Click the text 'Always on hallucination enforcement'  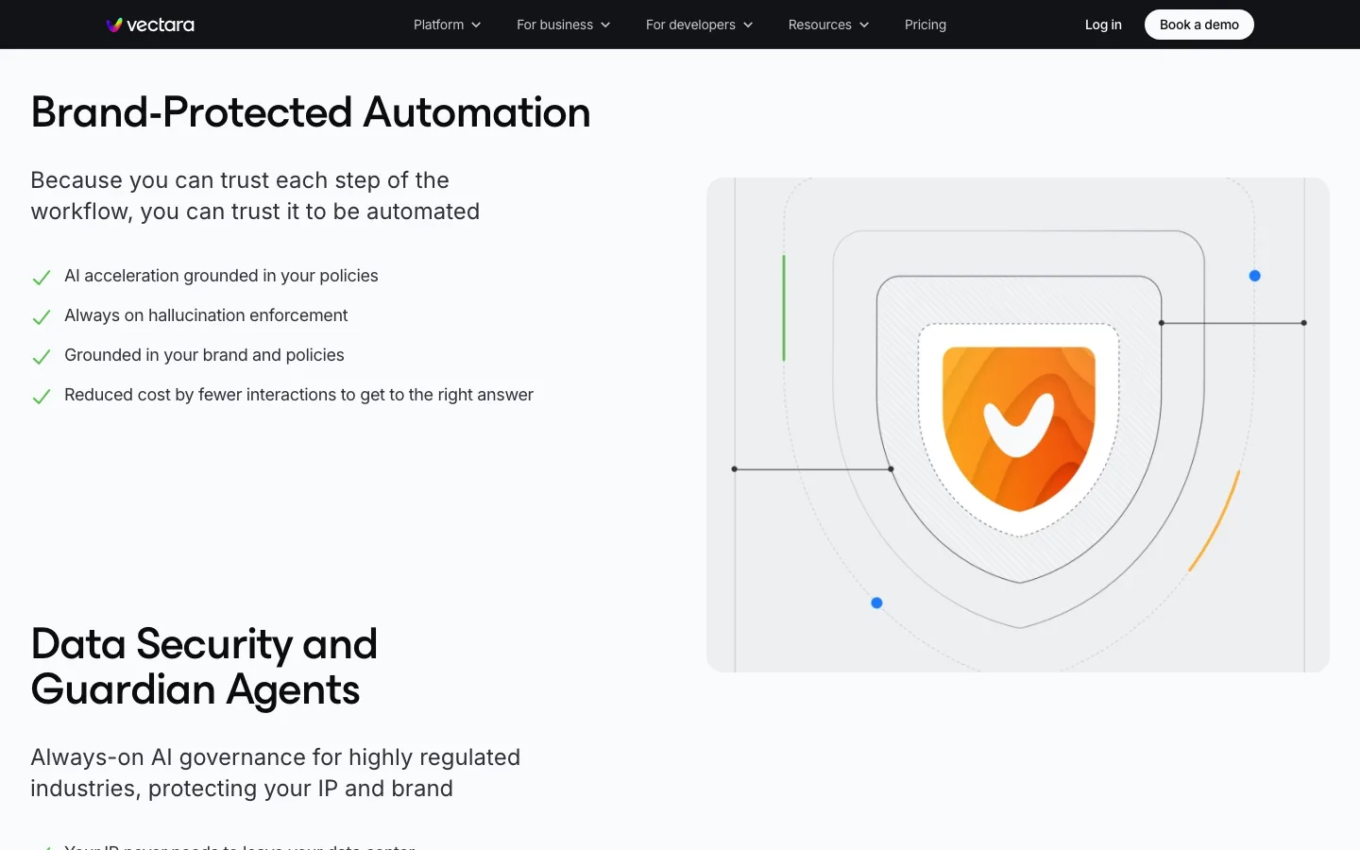(x=206, y=315)
